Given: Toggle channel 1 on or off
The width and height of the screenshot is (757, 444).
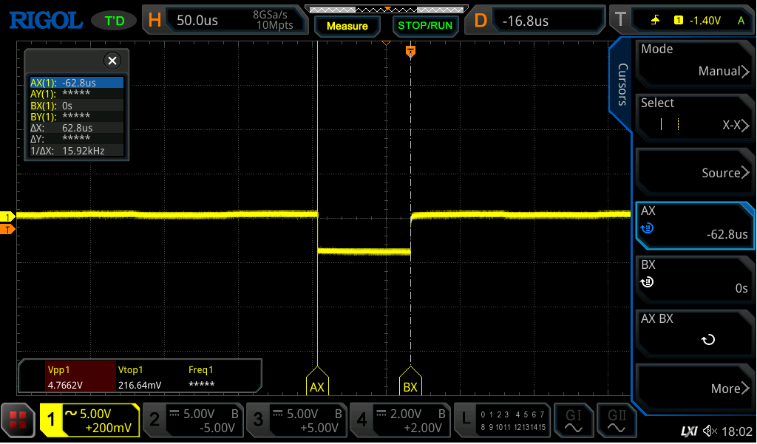Looking at the screenshot, I should 89,420.
